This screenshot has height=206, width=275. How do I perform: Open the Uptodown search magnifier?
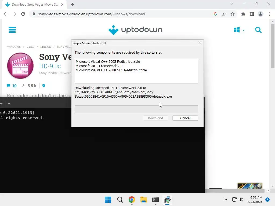pos(258,30)
